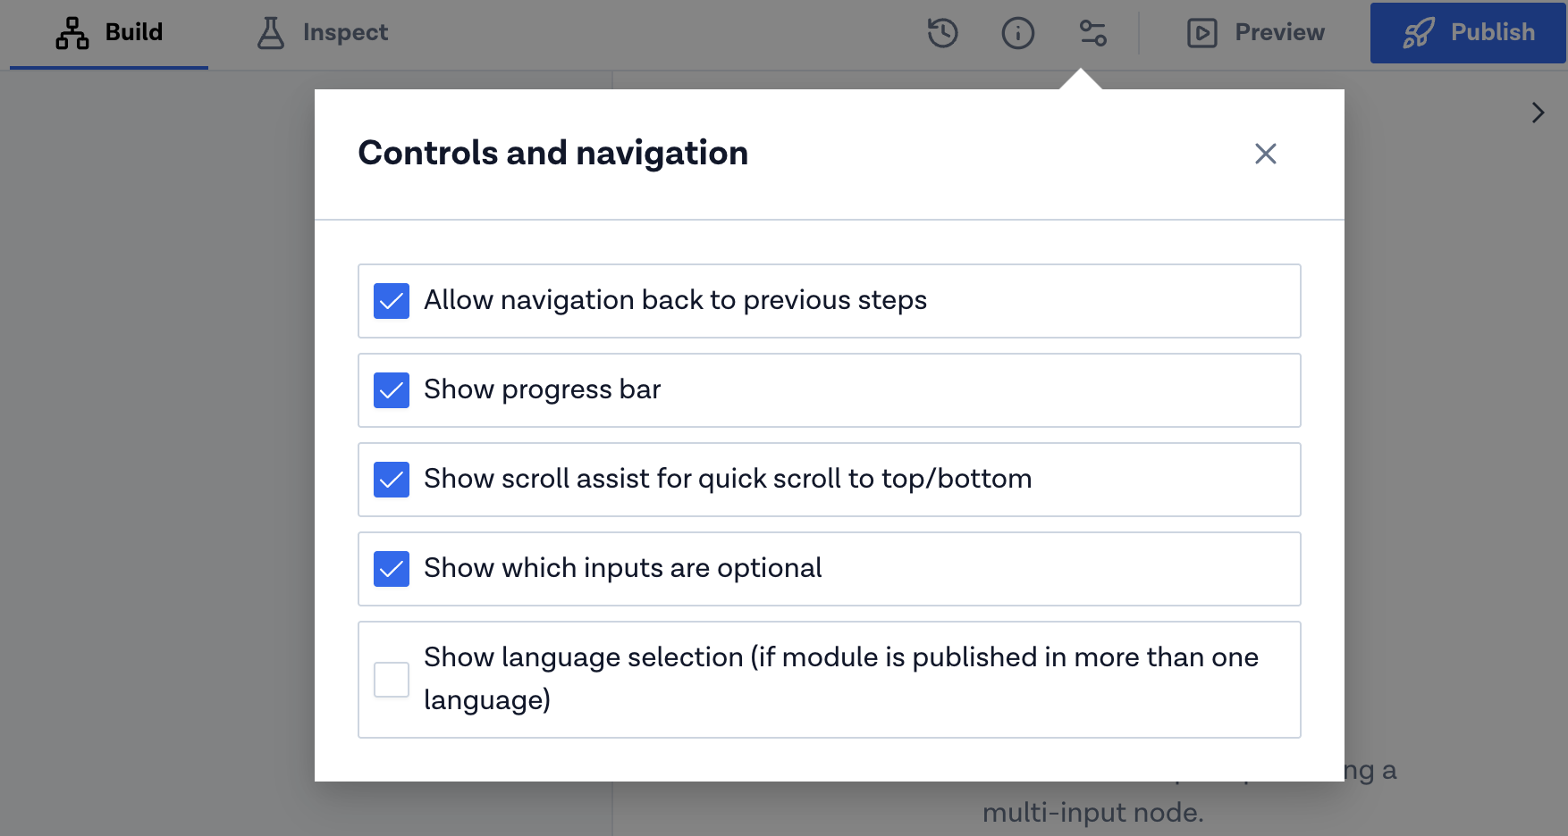This screenshot has height=836, width=1568.
Task: Click the flask icon next to Inspect
Action: (x=270, y=32)
